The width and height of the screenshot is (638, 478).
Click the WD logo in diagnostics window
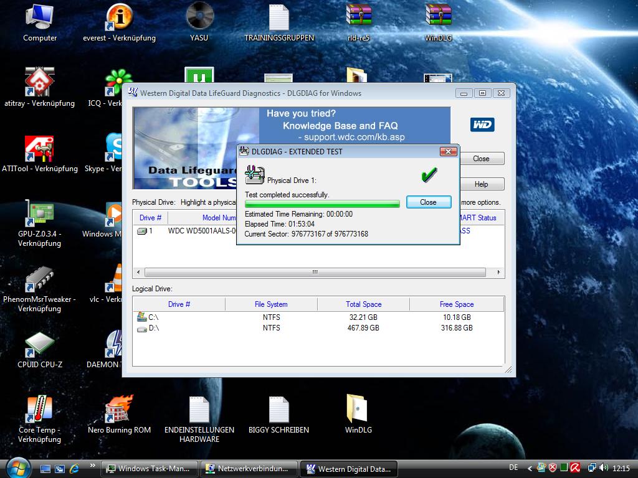tap(482, 124)
